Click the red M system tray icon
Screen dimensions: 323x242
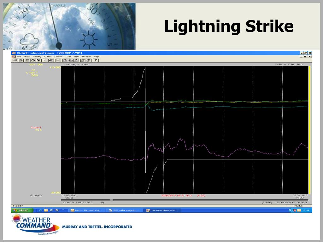pyautogui.click(x=295, y=210)
